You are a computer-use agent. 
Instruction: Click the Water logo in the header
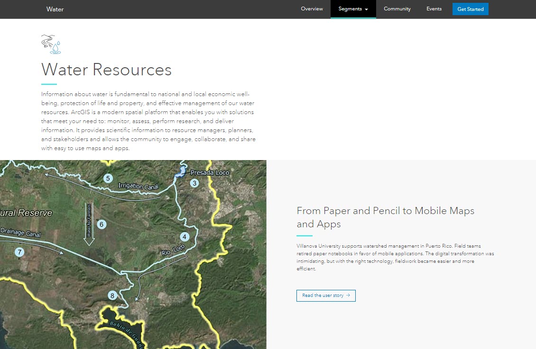click(x=55, y=9)
